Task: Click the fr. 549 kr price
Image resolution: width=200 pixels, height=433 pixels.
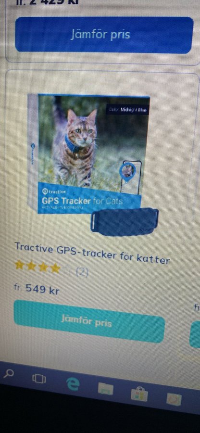Action: pyautogui.click(x=37, y=289)
